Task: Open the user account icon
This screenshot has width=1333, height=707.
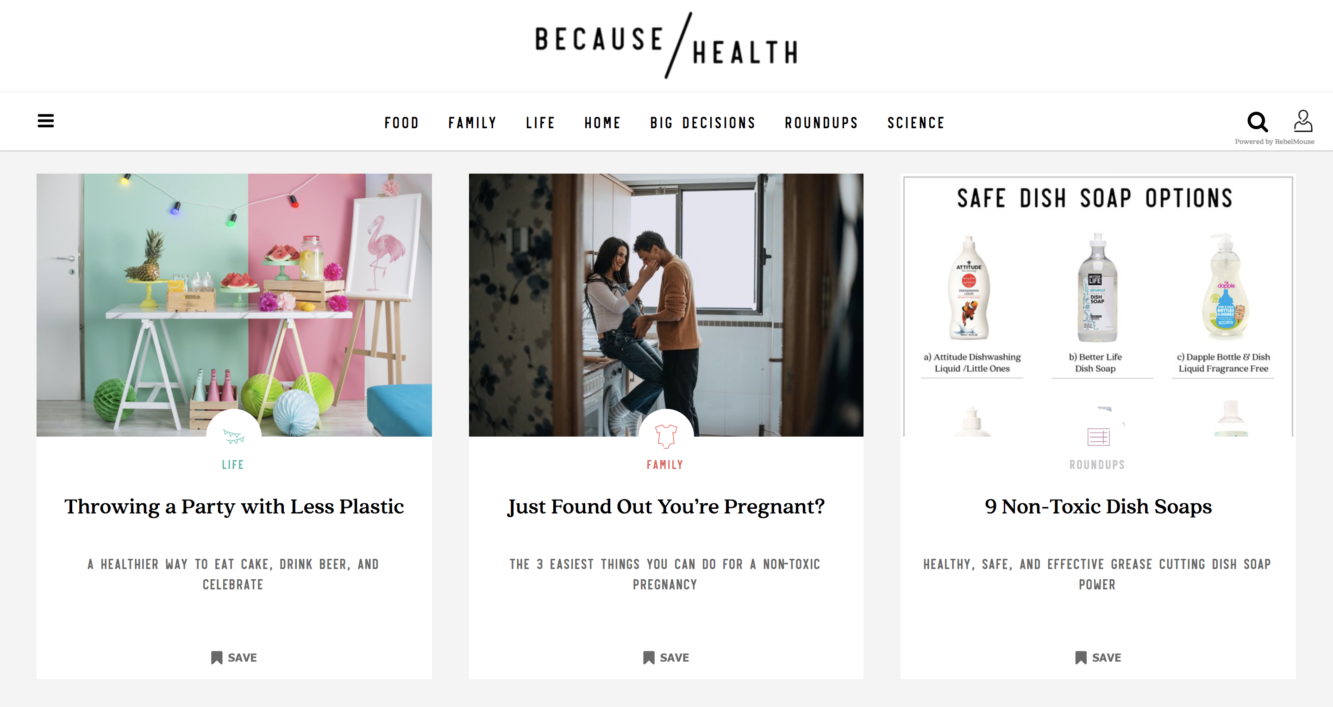Action: coord(1303,120)
